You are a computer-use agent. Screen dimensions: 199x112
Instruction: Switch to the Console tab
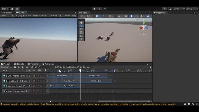19,64
